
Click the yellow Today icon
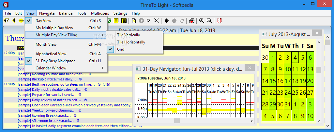point(21,20)
